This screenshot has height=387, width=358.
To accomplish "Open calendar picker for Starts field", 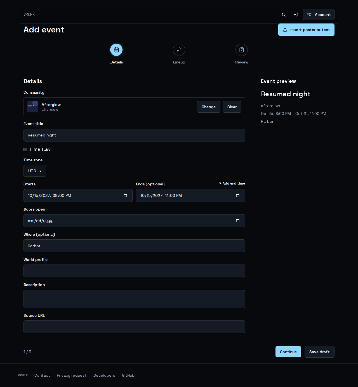I will pyautogui.click(x=125, y=195).
